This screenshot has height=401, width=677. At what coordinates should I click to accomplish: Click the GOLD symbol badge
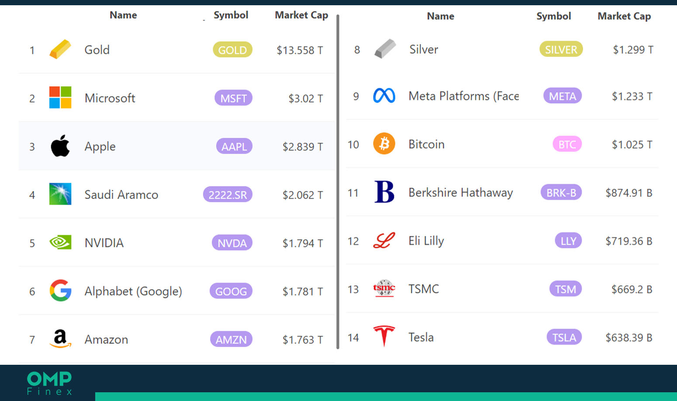(x=232, y=50)
